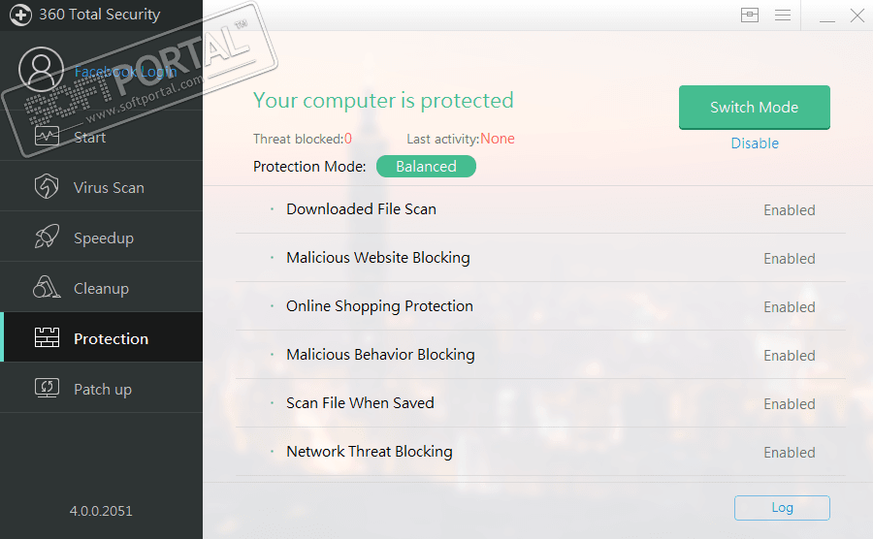Viewport: 873px width, 539px height.
Task: Click the user profile avatar icon
Action: coord(41,70)
